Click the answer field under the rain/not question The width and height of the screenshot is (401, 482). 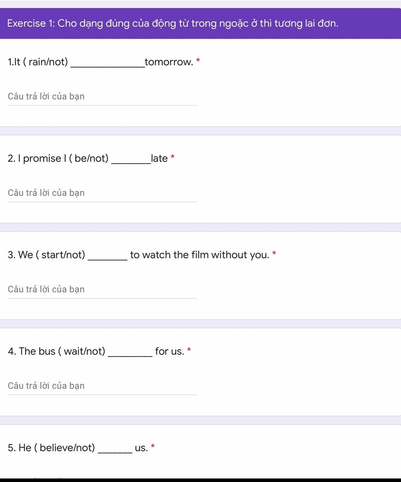[x=103, y=97]
